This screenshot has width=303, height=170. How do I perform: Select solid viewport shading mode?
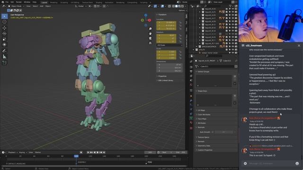(x=176, y=6)
